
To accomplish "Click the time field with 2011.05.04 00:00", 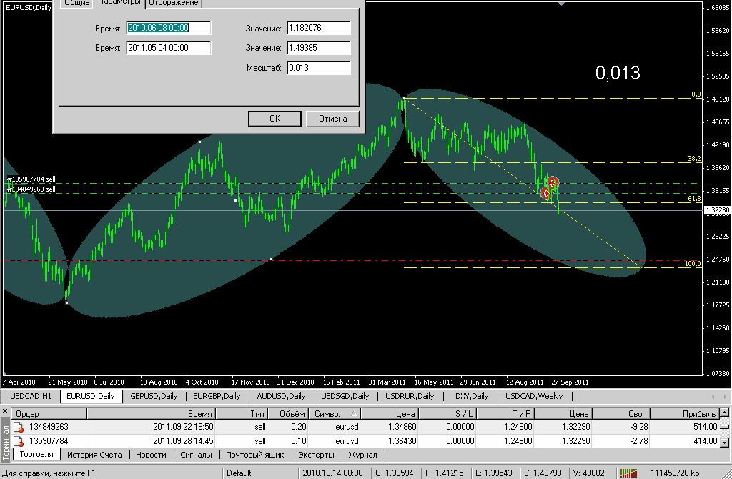I will click(168, 48).
